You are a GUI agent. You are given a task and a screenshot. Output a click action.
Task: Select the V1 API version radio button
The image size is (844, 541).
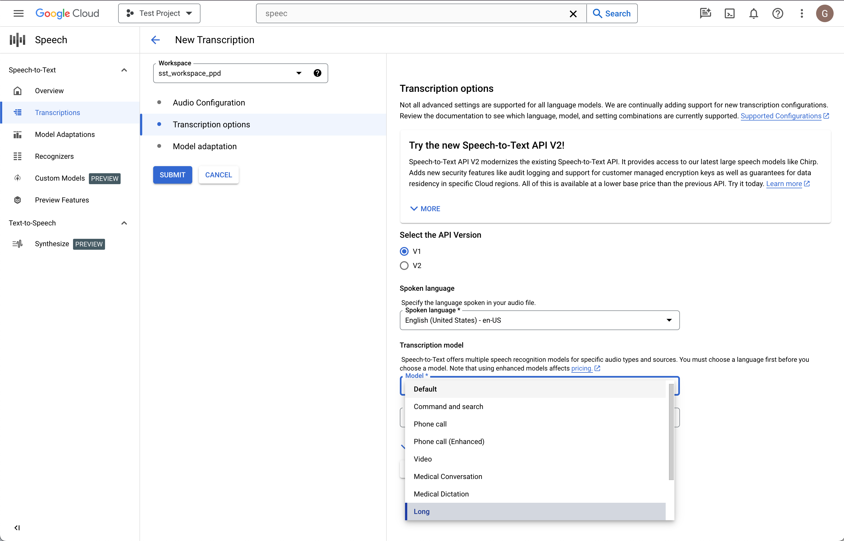(404, 251)
